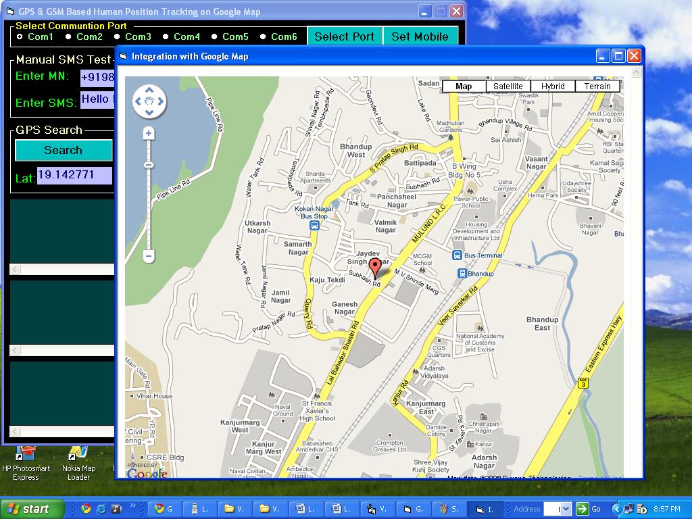Image resolution: width=692 pixels, height=519 pixels.
Task: Click the Enter SMS message field
Action: click(97, 100)
